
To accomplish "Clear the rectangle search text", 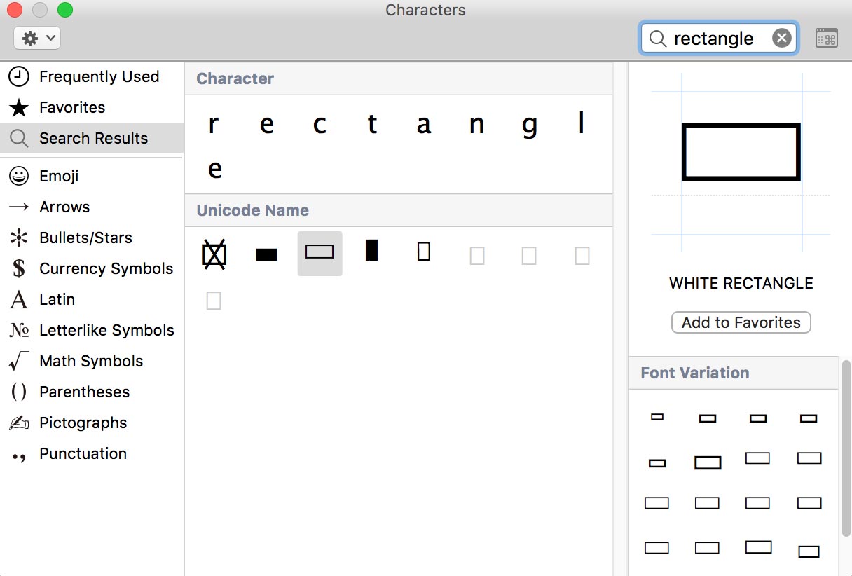I will click(x=782, y=38).
